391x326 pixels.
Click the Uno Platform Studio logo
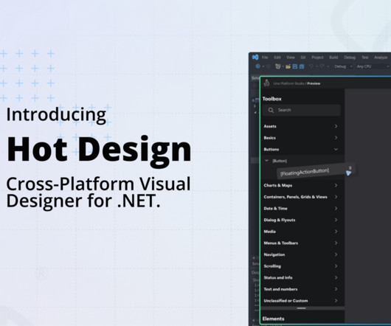[x=266, y=83]
